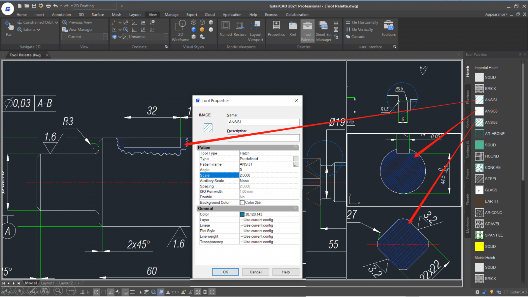Select Tile Vertically

tap(359, 30)
